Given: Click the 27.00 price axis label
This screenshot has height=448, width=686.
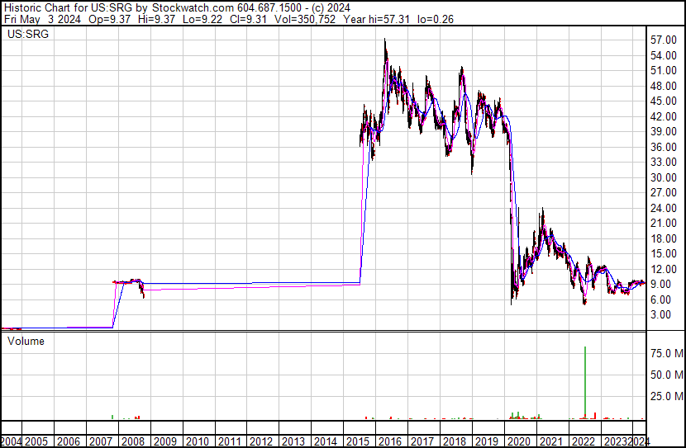Looking at the screenshot, I should pyautogui.click(x=664, y=192).
